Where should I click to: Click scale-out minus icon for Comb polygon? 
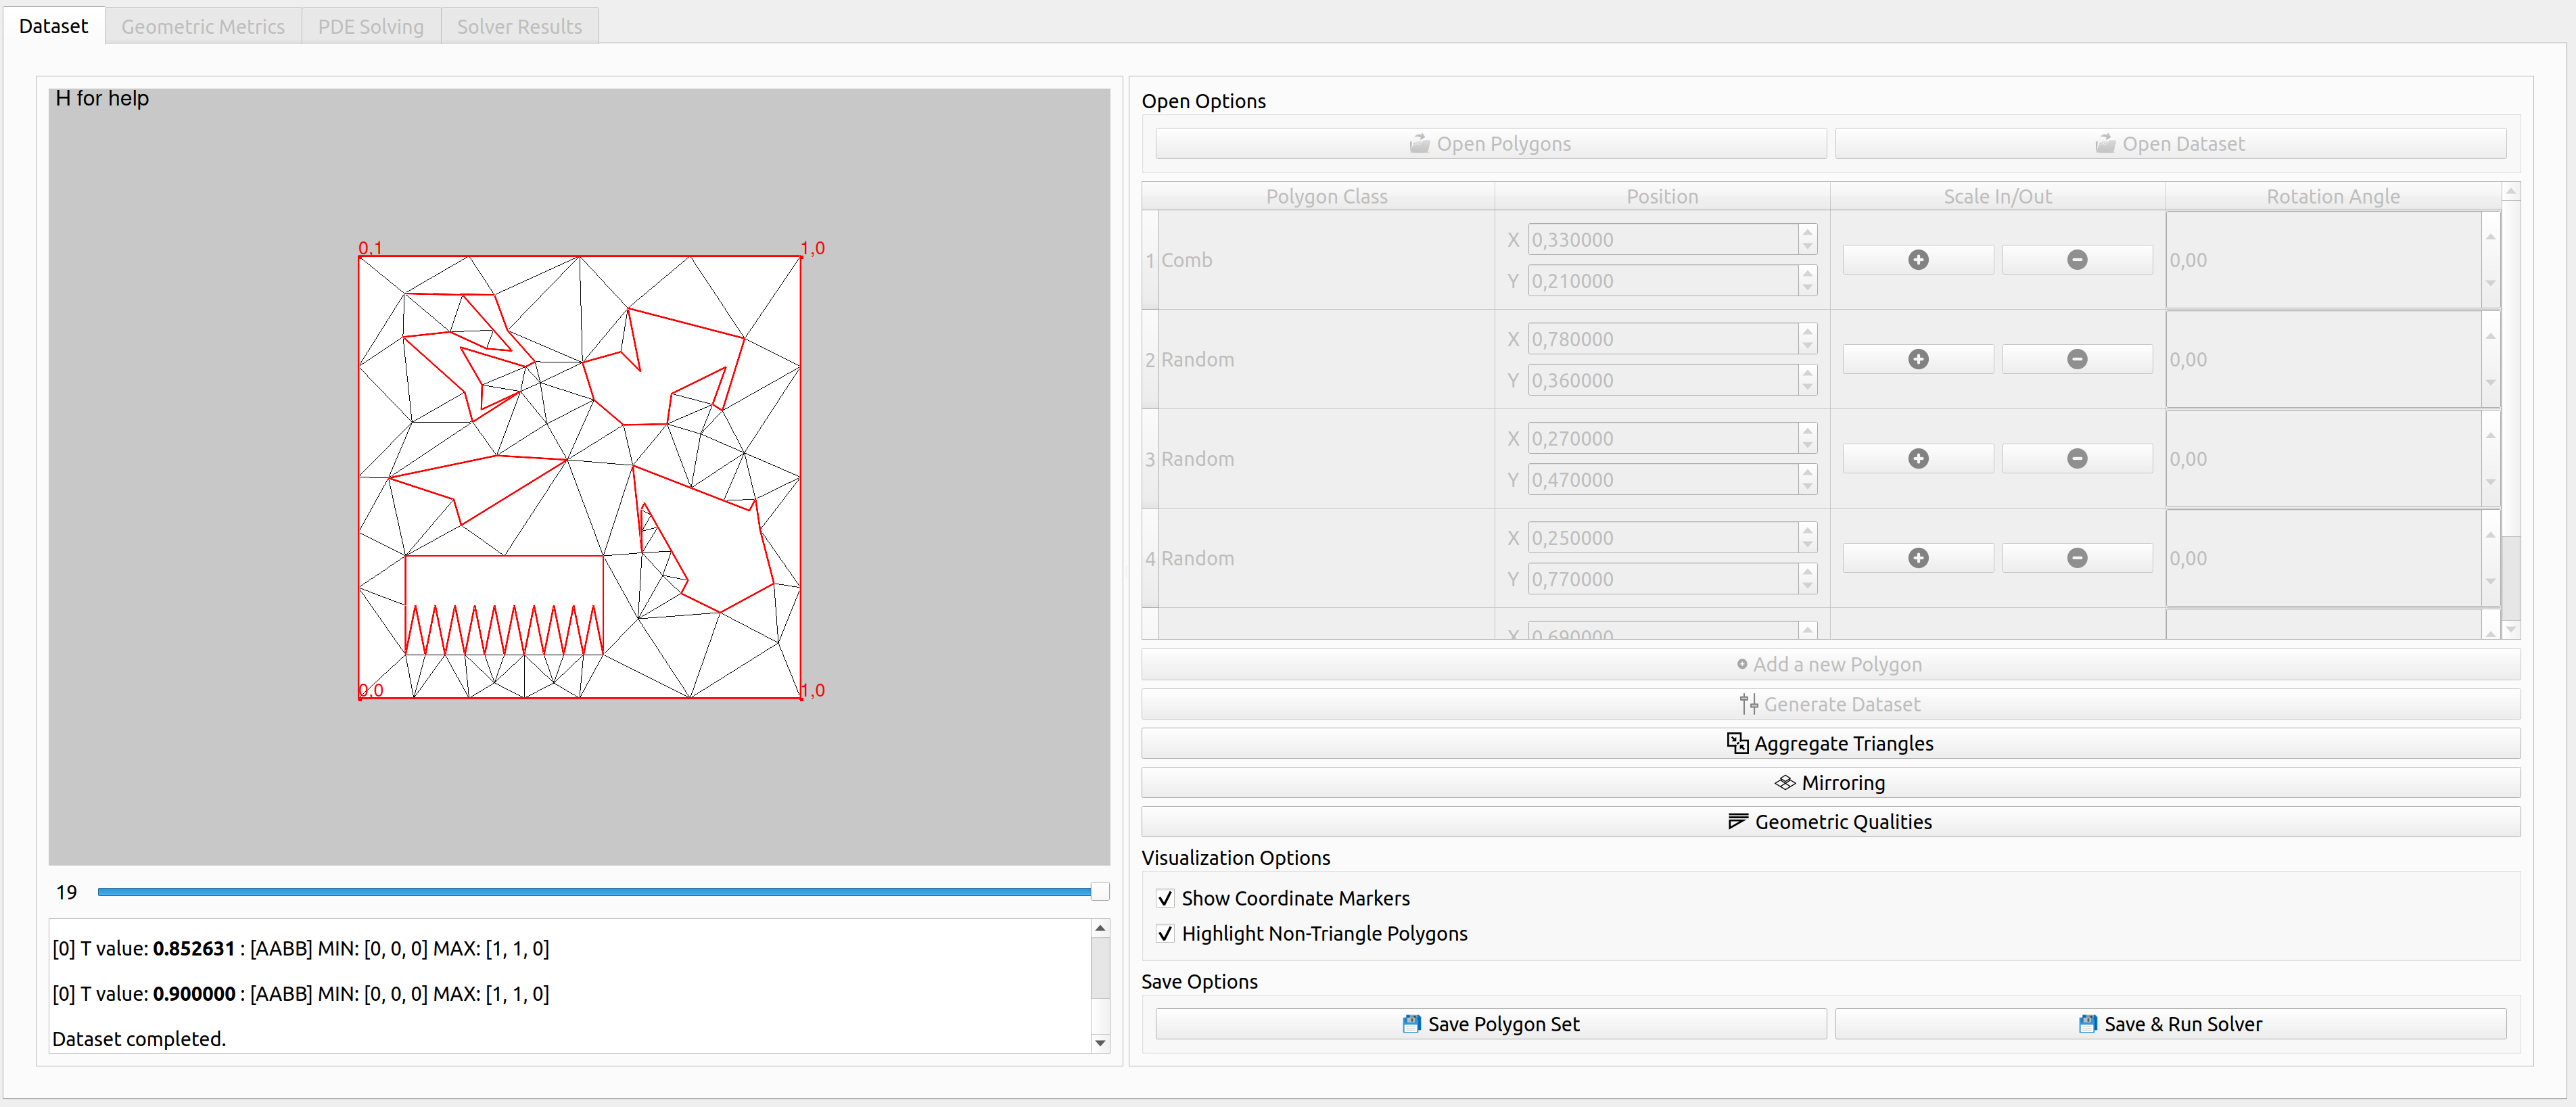(x=2076, y=260)
